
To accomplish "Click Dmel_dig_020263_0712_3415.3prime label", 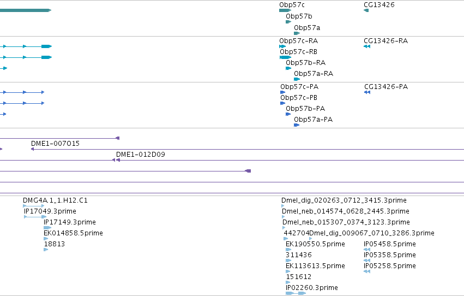I will (344, 200).
